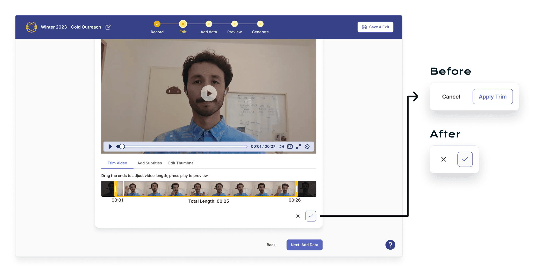Switch to the Trim Video tab
Viewport: 535px width, 272px height.
point(117,163)
